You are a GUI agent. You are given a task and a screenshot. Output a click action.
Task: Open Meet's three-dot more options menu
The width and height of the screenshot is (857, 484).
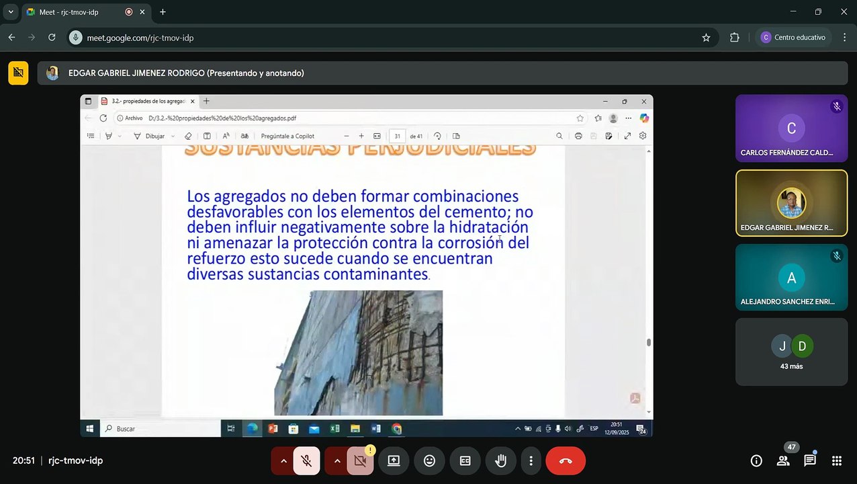coord(531,461)
